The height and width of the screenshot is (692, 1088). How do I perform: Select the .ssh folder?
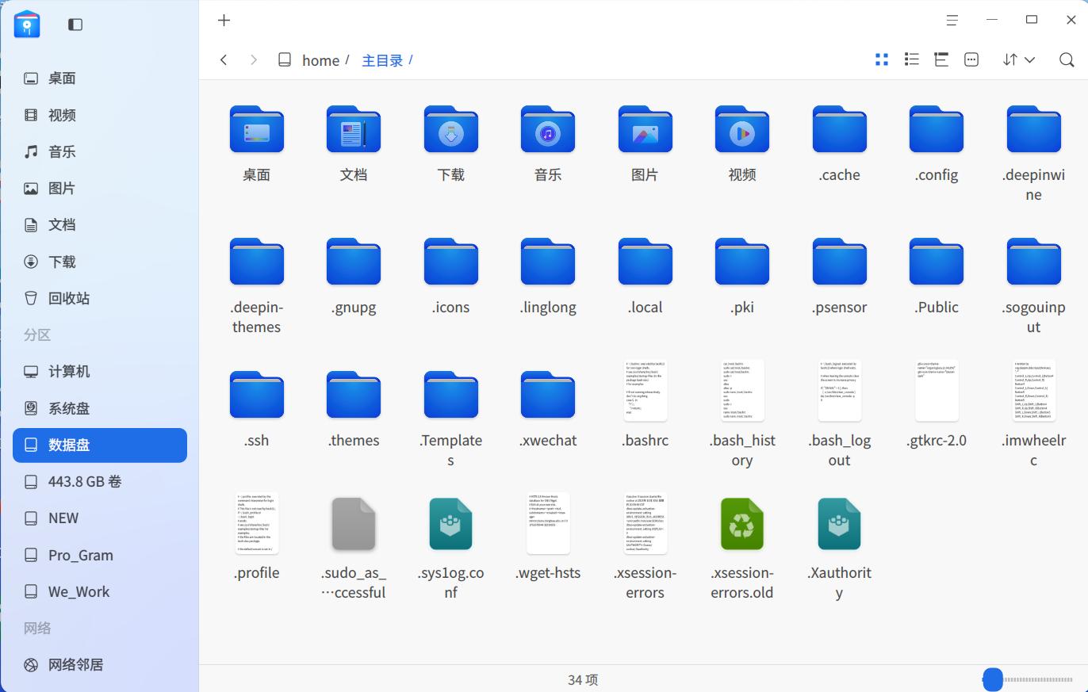tap(257, 395)
